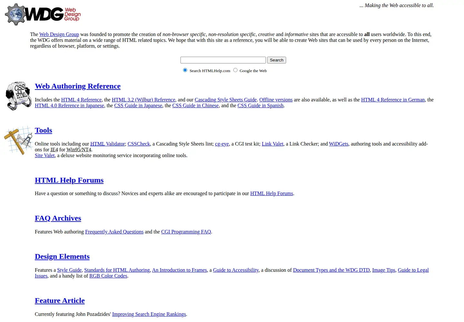Open Document Types and the WDG DTD
The image size is (464, 322).
(331, 270)
